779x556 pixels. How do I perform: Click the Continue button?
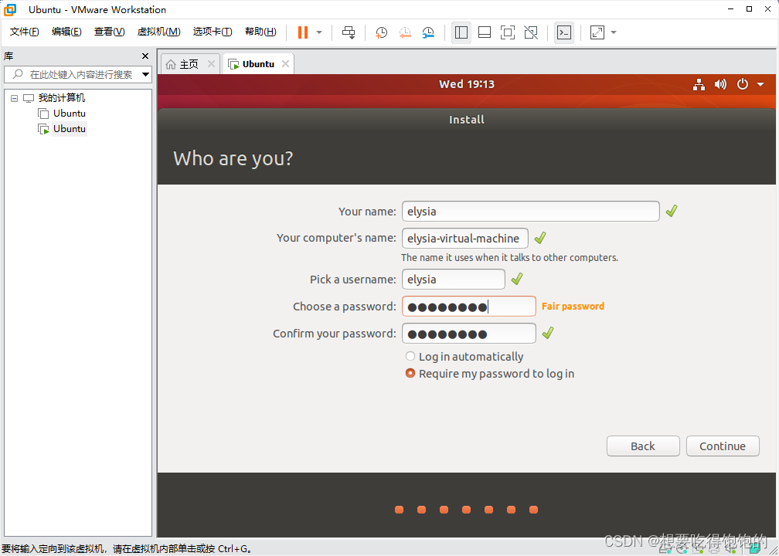pyautogui.click(x=723, y=446)
